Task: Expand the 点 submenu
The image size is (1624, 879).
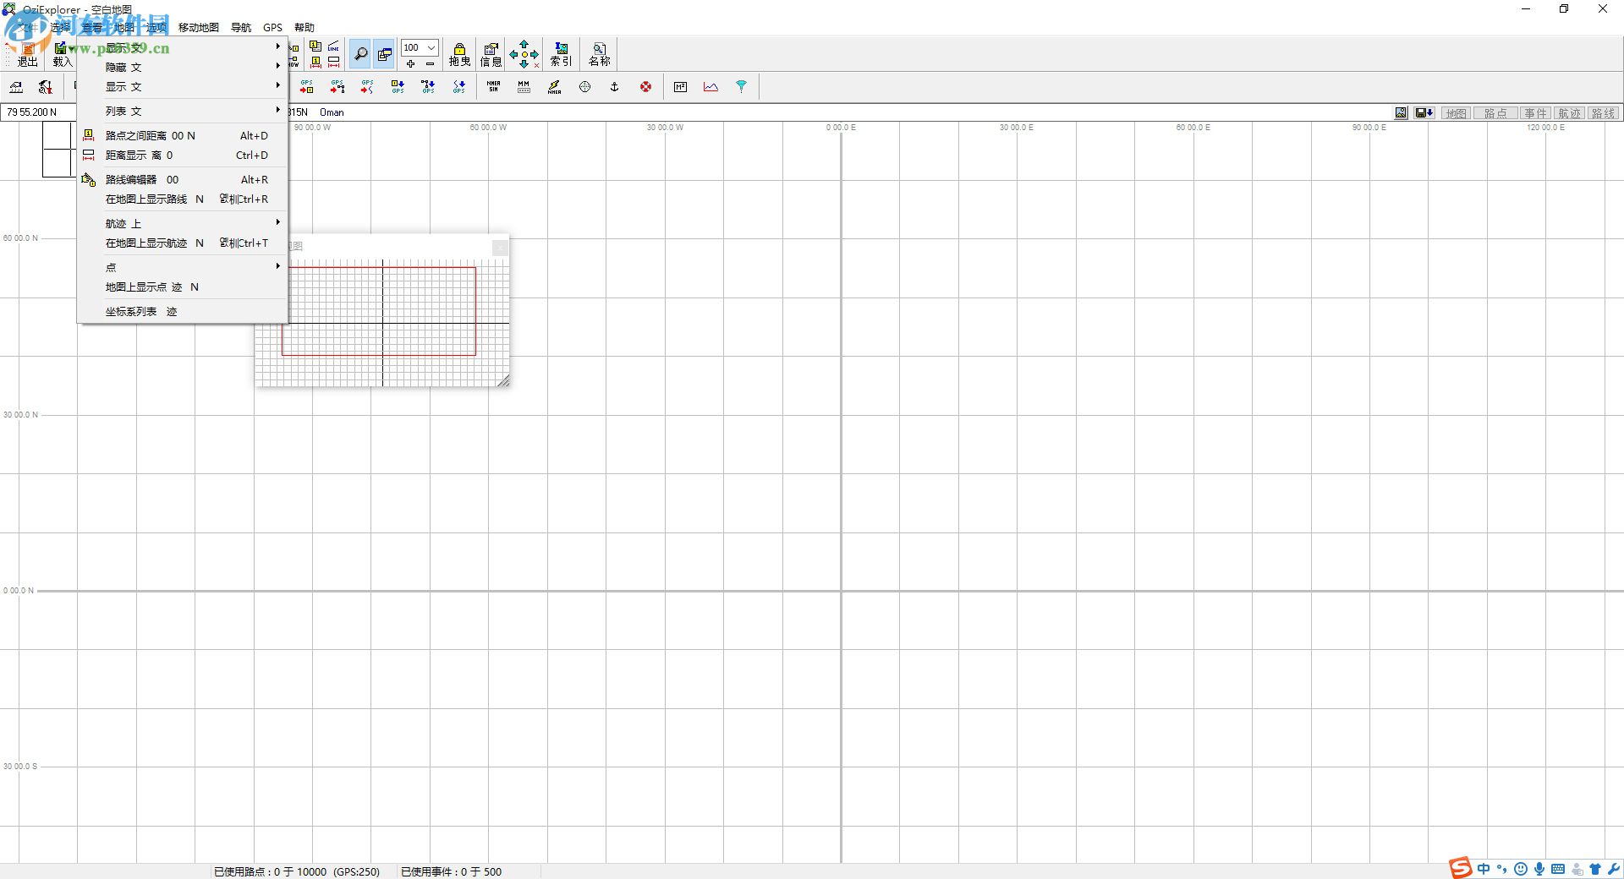Action: tap(183, 267)
